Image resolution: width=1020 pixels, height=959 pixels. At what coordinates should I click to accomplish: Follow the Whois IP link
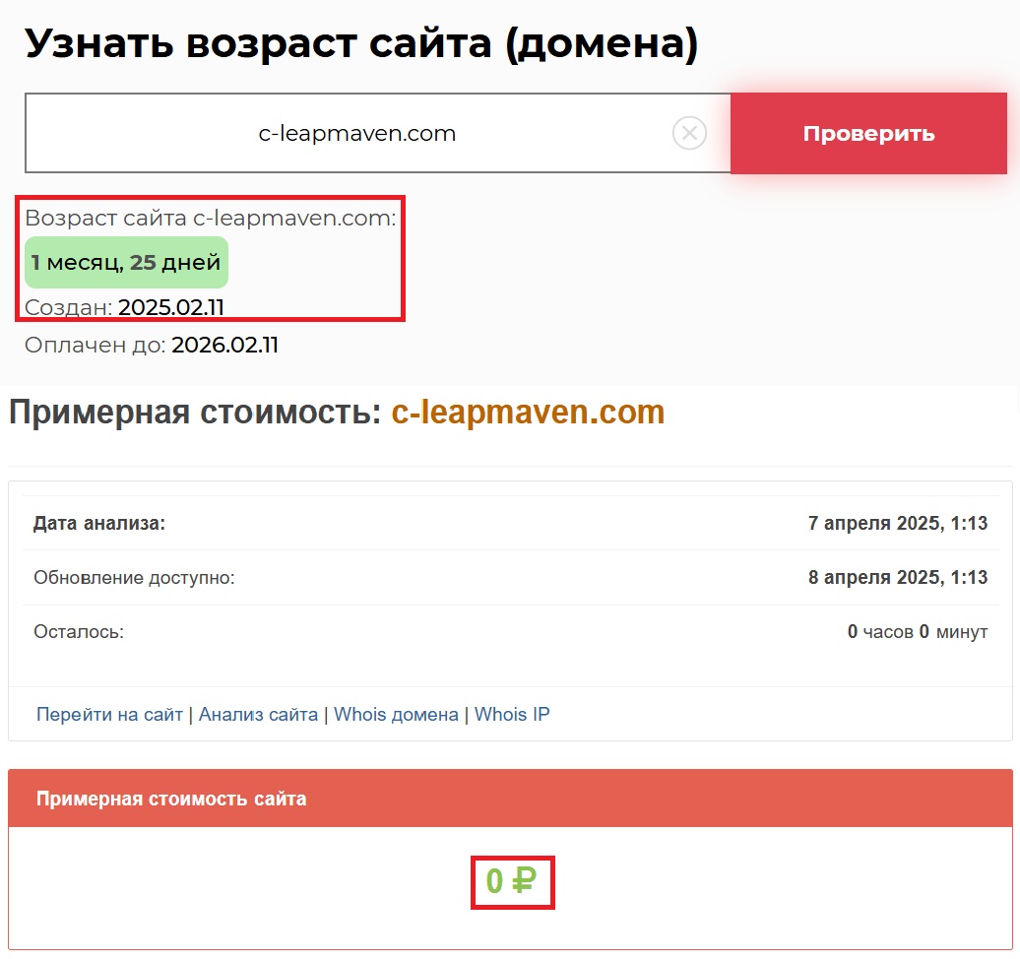512,715
